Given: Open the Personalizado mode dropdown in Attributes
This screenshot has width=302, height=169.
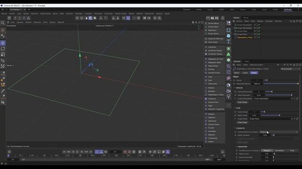Looking at the screenshot, I should 290,69.
